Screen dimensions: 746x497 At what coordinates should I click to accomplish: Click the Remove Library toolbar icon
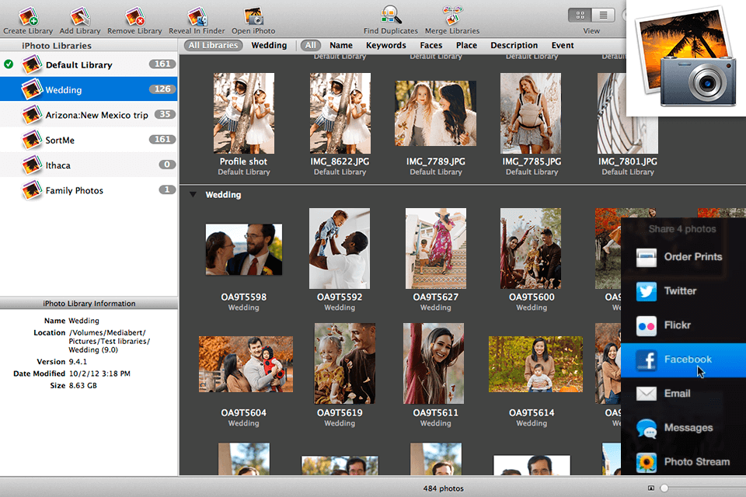tap(134, 16)
